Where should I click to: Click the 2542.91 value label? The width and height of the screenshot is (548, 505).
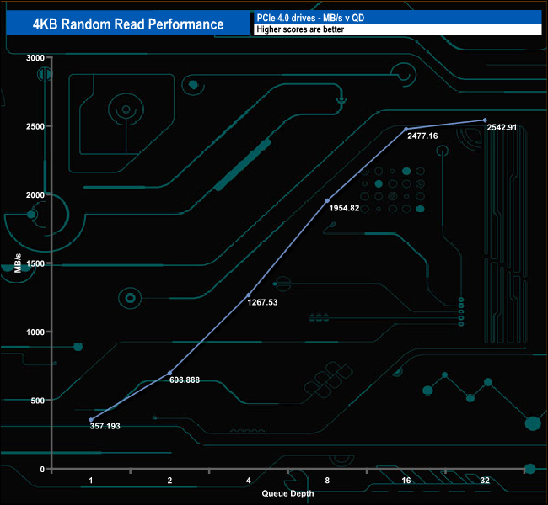click(503, 127)
